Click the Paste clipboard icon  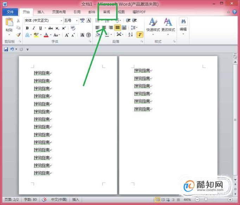click(x=9, y=22)
